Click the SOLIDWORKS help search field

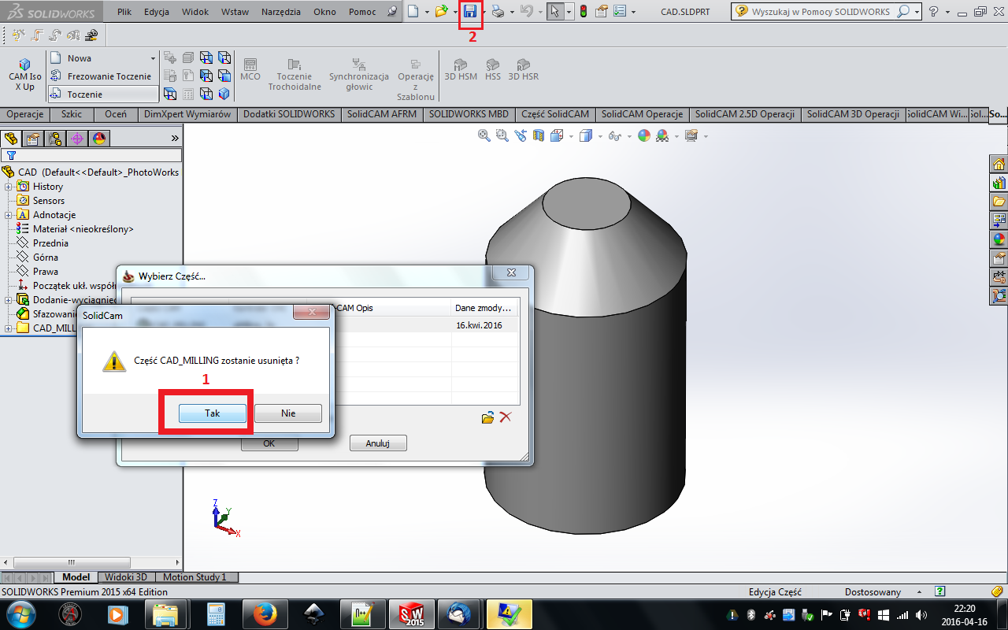[820, 12]
